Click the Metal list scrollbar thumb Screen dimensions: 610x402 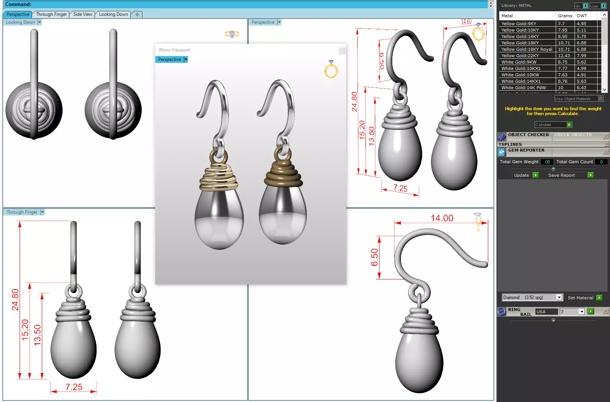[604, 32]
